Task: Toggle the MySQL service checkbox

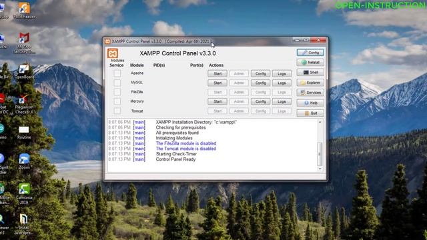Action: pos(117,83)
